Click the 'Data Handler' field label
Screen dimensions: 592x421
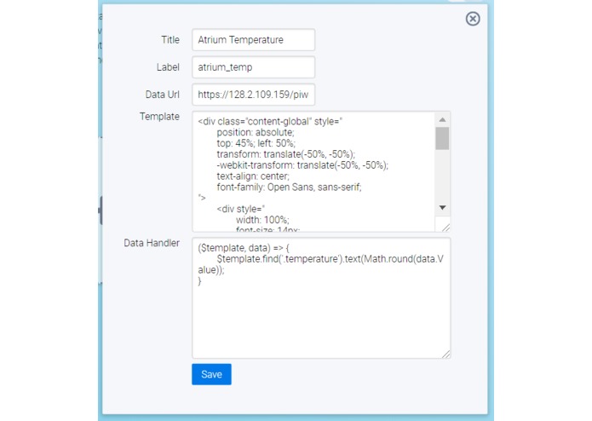152,243
